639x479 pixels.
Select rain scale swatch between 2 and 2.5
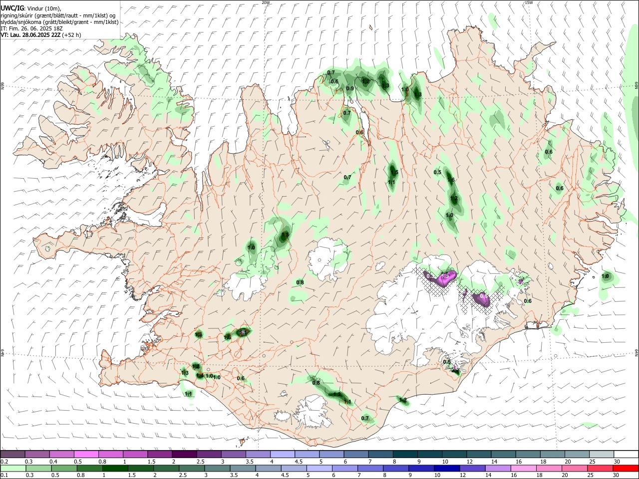coord(167,469)
